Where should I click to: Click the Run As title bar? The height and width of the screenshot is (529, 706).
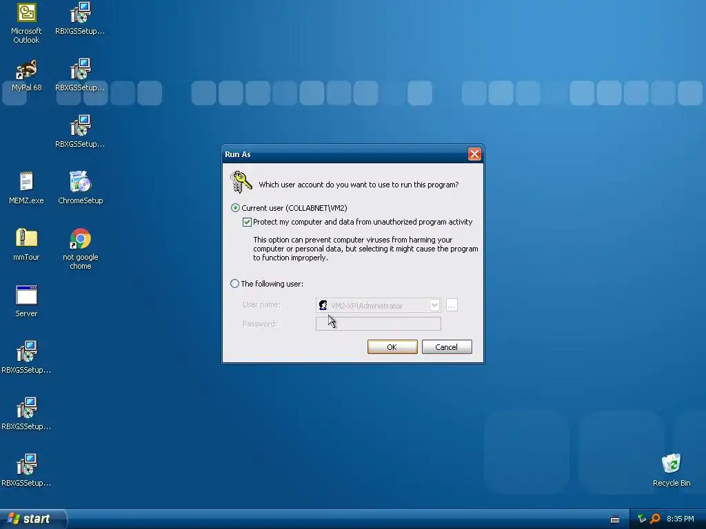353,154
